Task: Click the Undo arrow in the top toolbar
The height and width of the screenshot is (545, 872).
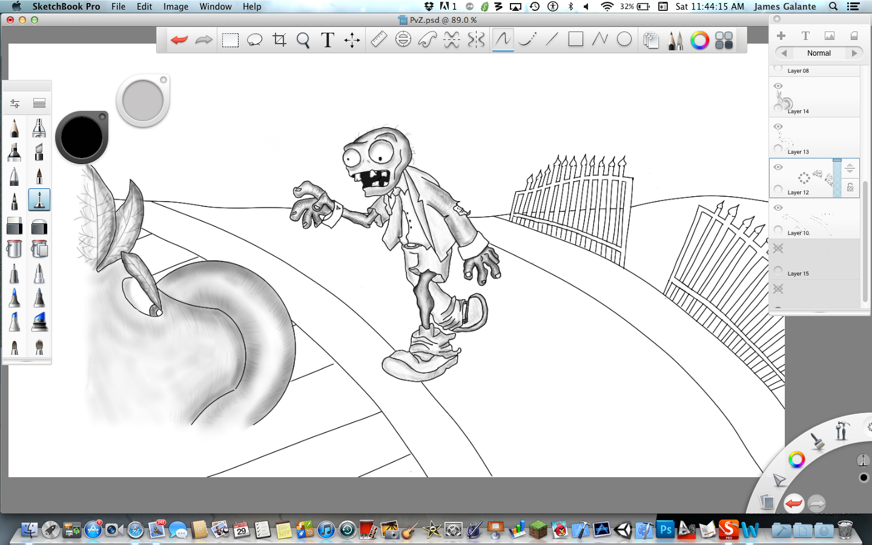Action: [179, 40]
